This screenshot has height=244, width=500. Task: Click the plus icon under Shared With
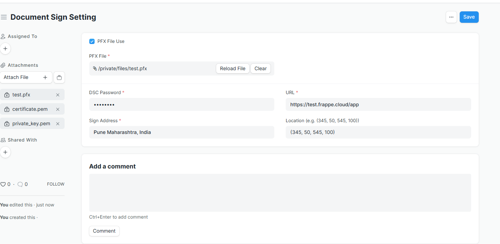tap(5, 152)
